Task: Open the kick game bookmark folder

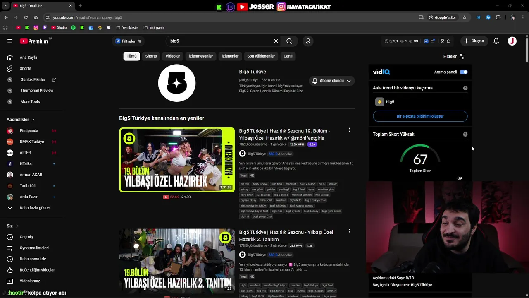Action: pos(153,28)
